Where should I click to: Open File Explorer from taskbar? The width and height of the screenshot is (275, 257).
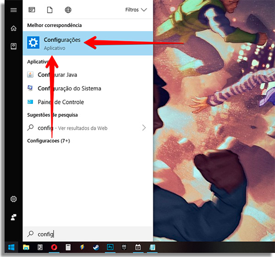tap(26, 247)
